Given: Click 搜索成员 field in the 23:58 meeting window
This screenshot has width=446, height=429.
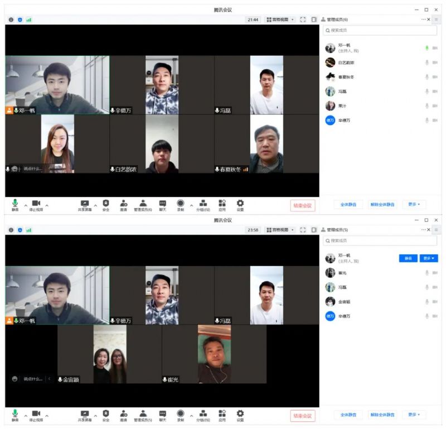Looking at the screenshot, I should [381, 240].
